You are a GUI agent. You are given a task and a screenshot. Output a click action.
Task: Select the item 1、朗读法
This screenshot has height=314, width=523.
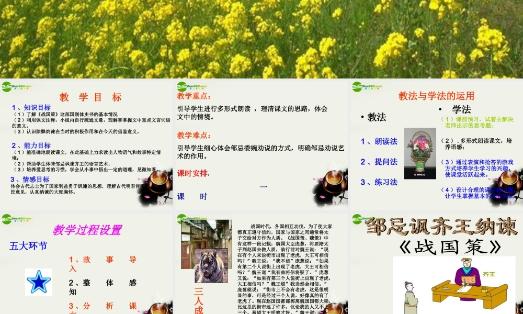tap(379, 141)
